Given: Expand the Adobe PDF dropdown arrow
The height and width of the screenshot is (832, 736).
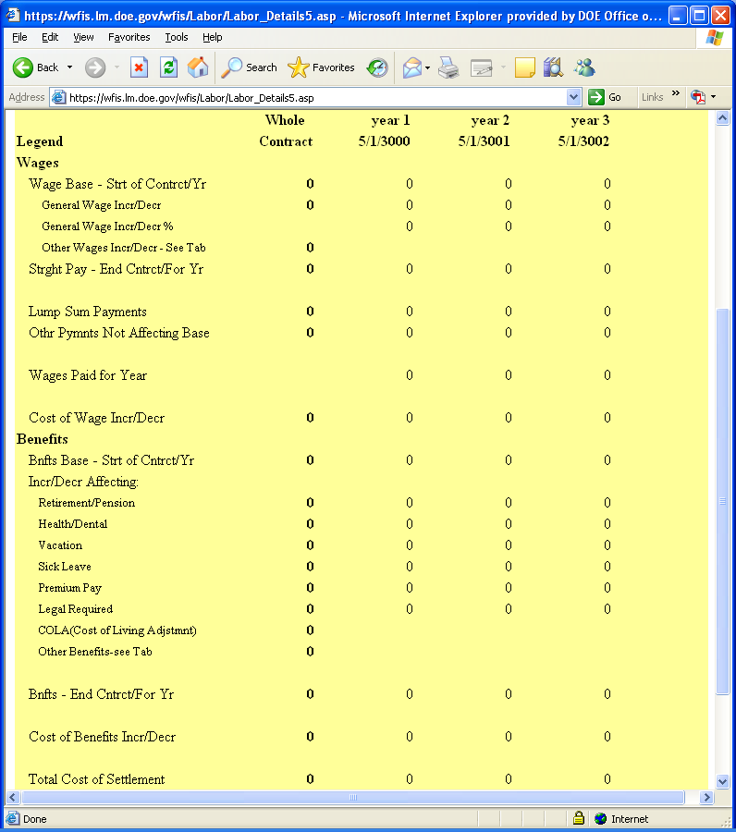Looking at the screenshot, I should (x=713, y=97).
